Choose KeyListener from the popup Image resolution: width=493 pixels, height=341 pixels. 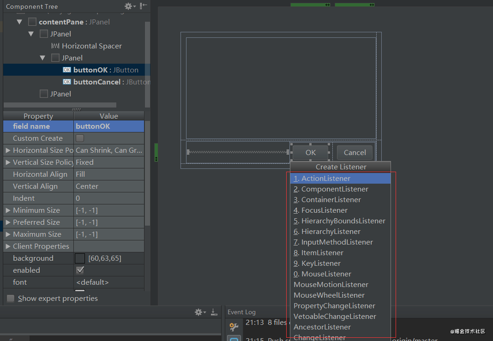point(340,263)
